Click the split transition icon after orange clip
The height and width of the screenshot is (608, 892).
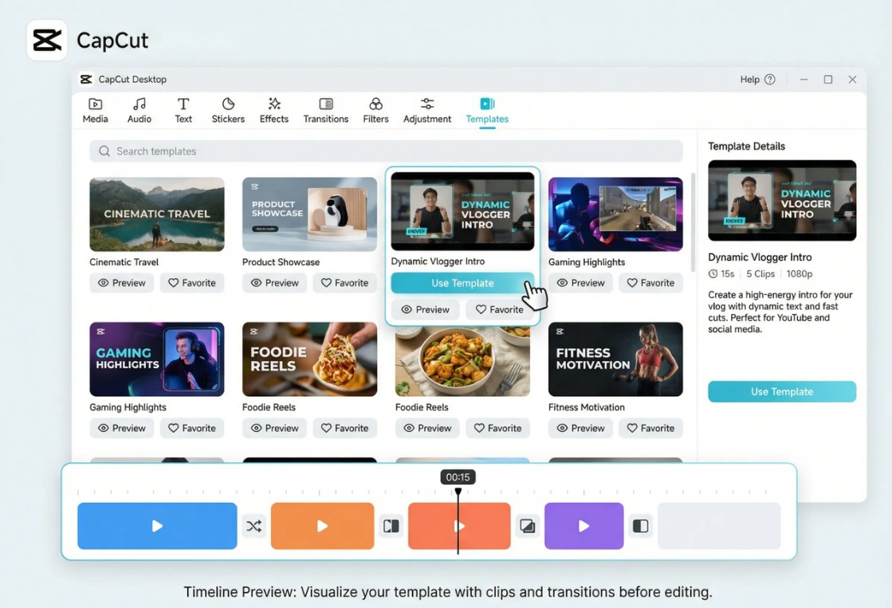tap(391, 526)
